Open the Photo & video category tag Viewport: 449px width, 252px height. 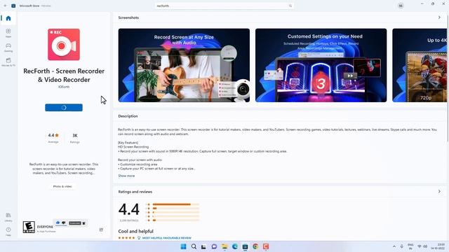[62, 186]
